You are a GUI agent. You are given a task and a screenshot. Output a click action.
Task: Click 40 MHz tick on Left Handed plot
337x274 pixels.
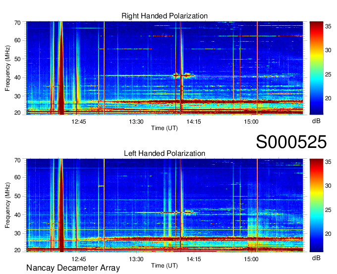(17, 215)
